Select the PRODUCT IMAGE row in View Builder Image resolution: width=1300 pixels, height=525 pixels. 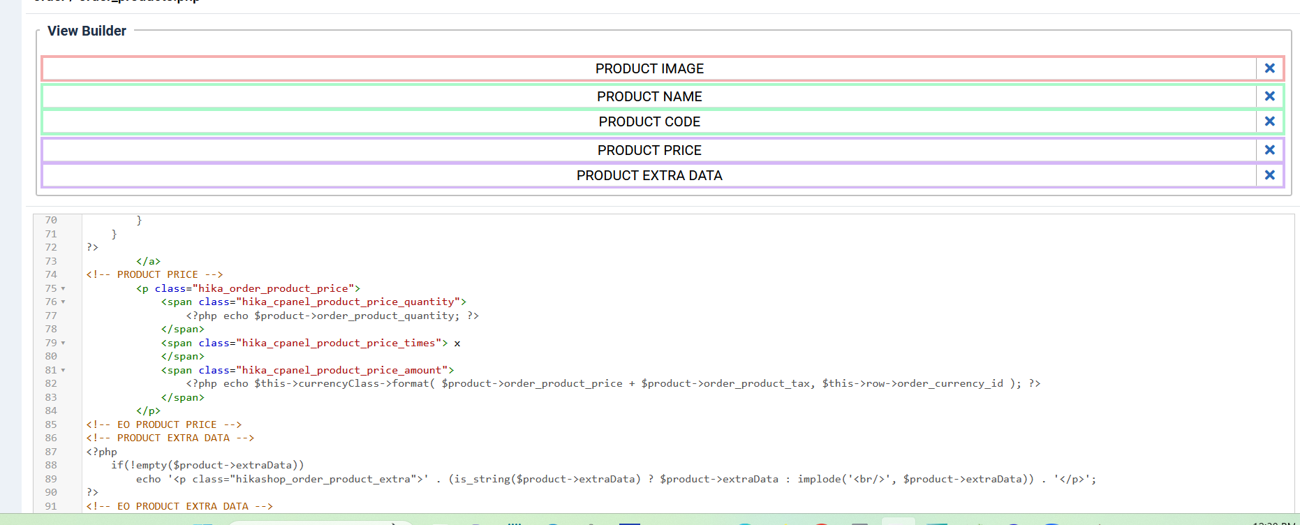pyautogui.click(x=649, y=68)
